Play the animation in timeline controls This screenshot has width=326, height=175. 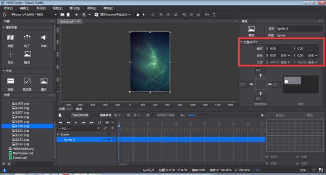pos(76,123)
